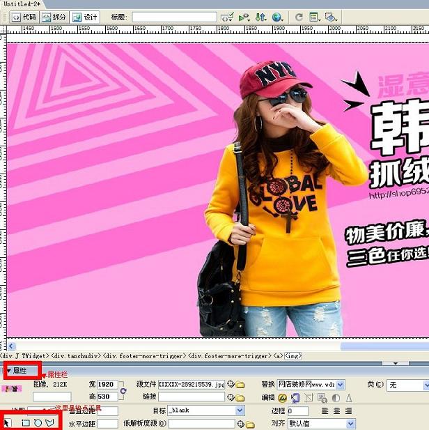Open the 对齐 默认值 dropdown
This screenshot has height=430, width=429.
[x=350, y=423]
